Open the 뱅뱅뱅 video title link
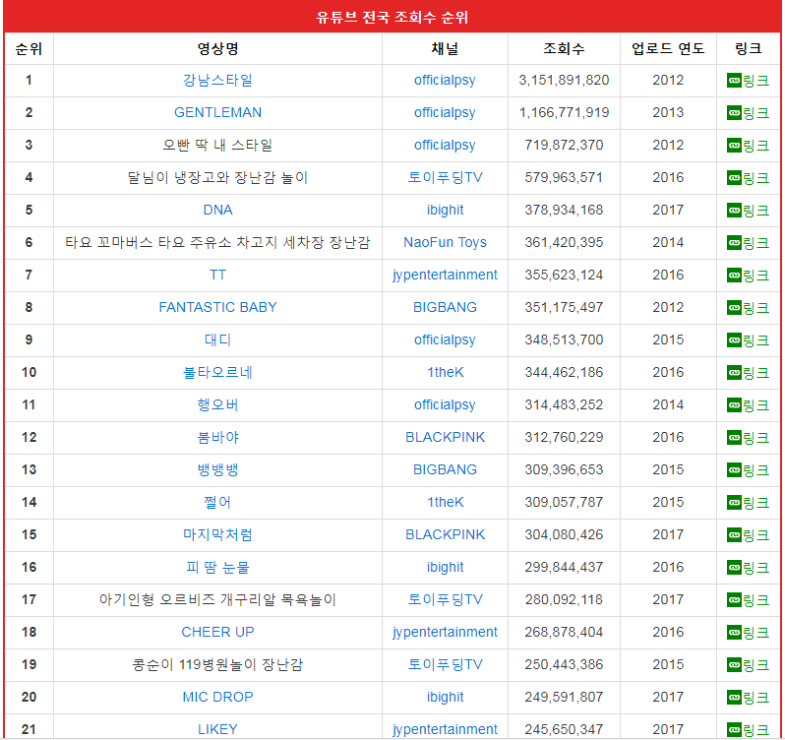Viewport: 785px width, 740px height. tap(217, 469)
